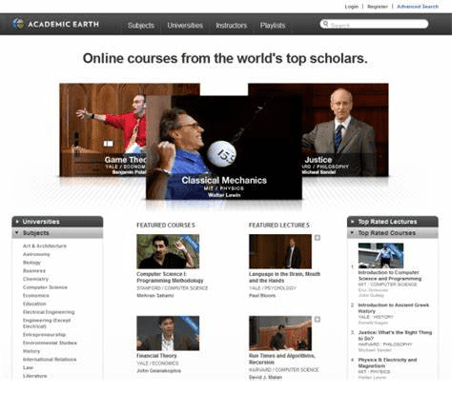
Task: Click the small square icon beside Run Times and Algorithms lecture
Action: 317,320
